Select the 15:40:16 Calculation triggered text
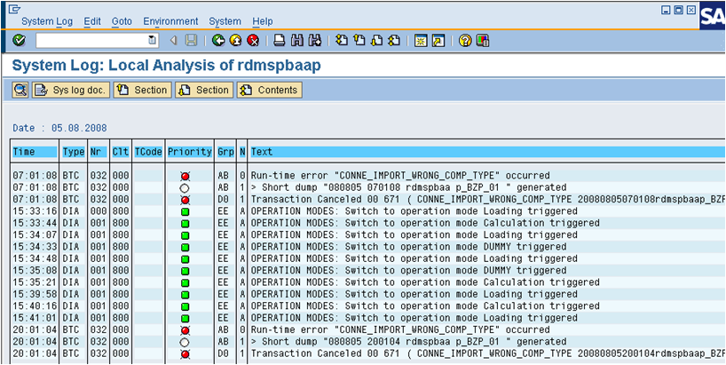 tap(425, 306)
